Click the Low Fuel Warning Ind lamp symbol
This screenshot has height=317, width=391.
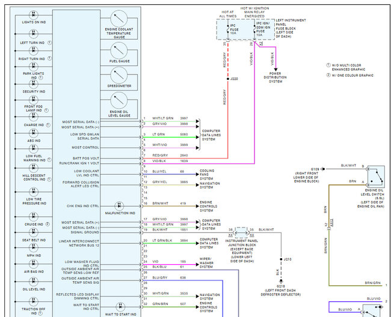(34, 149)
